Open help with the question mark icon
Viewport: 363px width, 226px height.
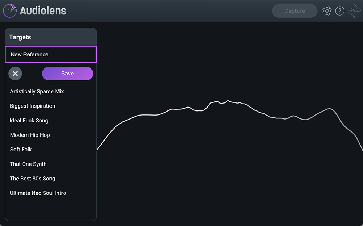(x=340, y=11)
